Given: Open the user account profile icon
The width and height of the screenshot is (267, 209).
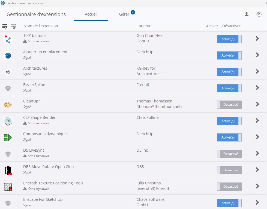Looking at the screenshot, I should (x=247, y=14).
